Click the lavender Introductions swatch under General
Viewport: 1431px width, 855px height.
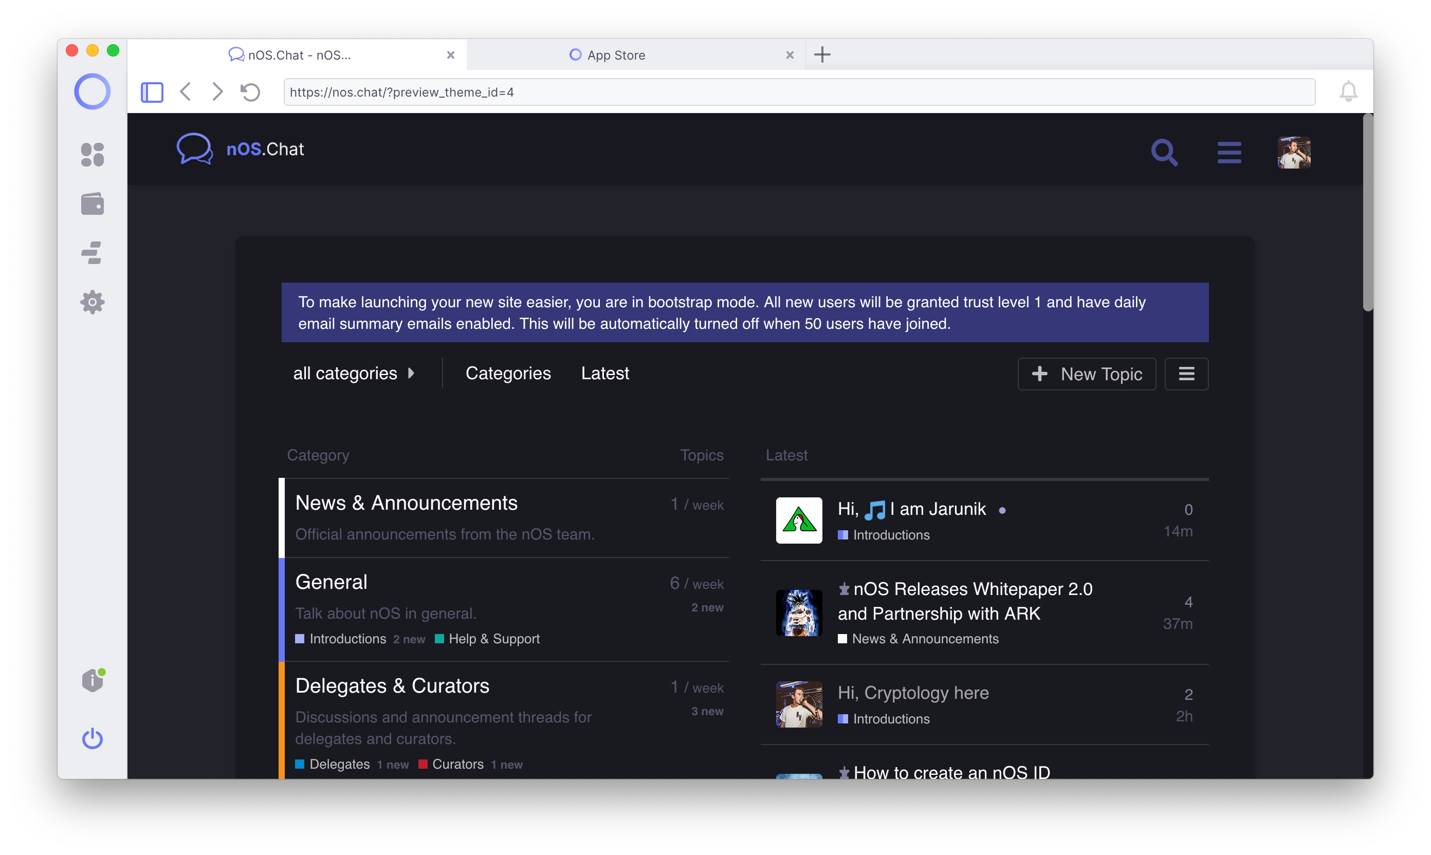tap(300, 639)
